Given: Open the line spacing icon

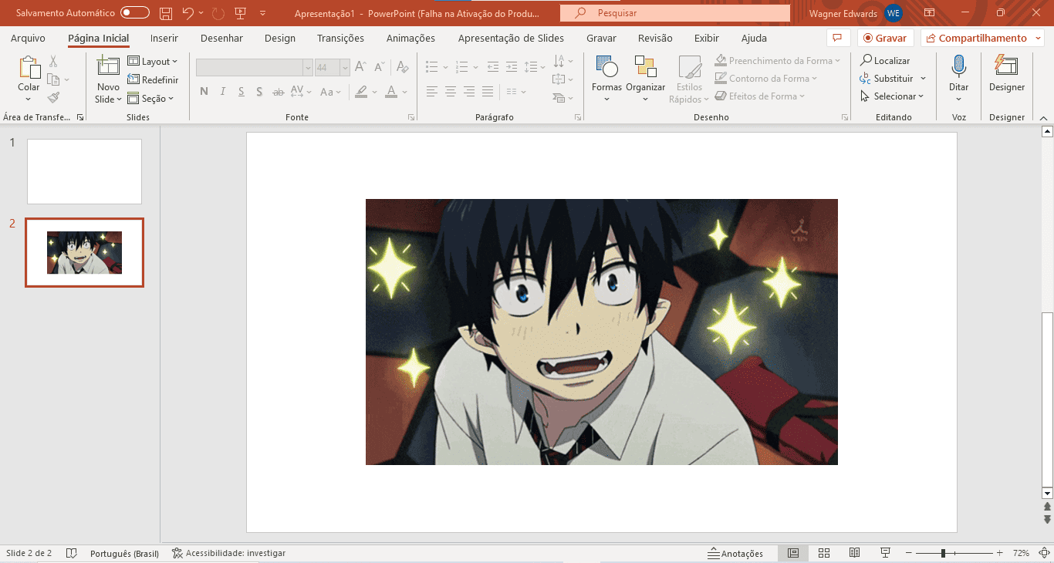Looking at the screenshot, I should coord(530,67).
